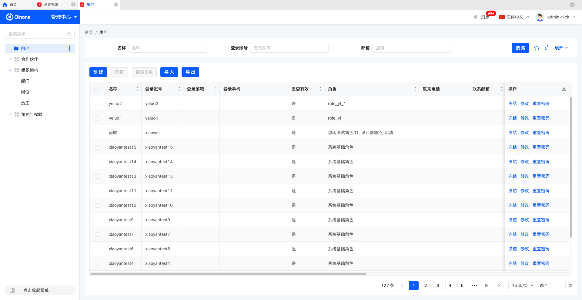Open column menu for 联系邮箱 header
This screenshot has height=300, width=582.
coord(501,89)
